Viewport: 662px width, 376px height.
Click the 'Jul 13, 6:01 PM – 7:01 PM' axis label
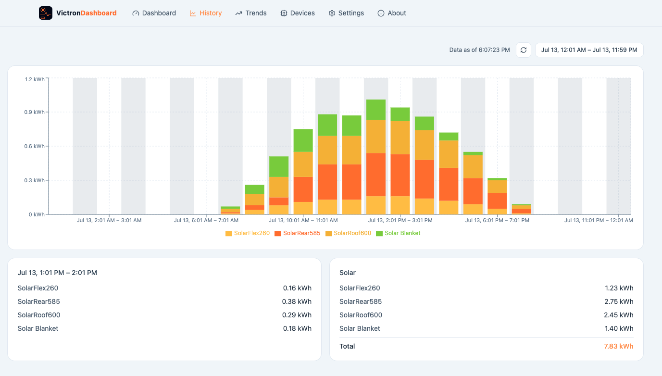coord(497,220)
